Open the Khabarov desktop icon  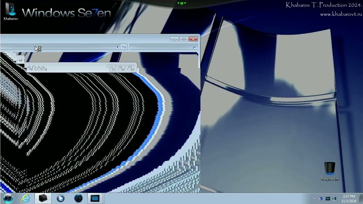click(x=11, y=11)
